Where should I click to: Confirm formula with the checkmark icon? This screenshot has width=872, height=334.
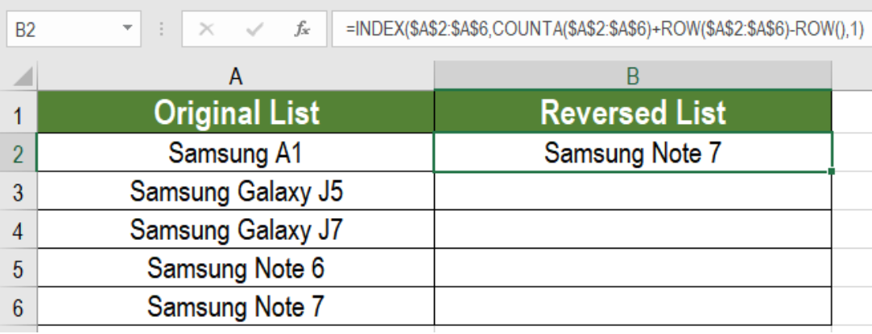point(254,29)
